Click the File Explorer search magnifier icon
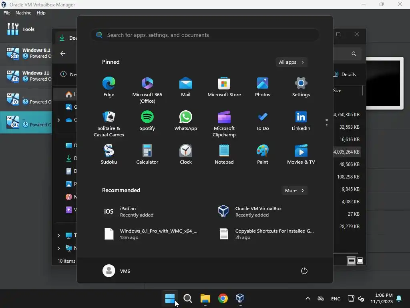This screenshot has width=410, height=308. click(354, 54)
